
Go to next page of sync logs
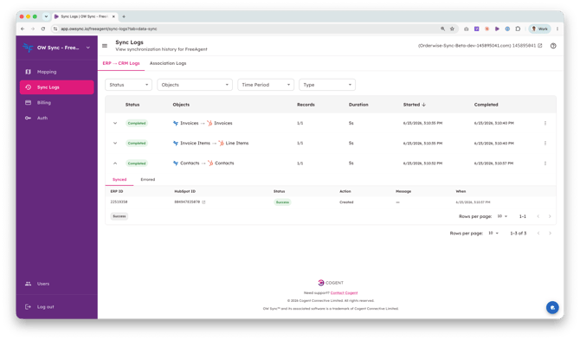550,234
